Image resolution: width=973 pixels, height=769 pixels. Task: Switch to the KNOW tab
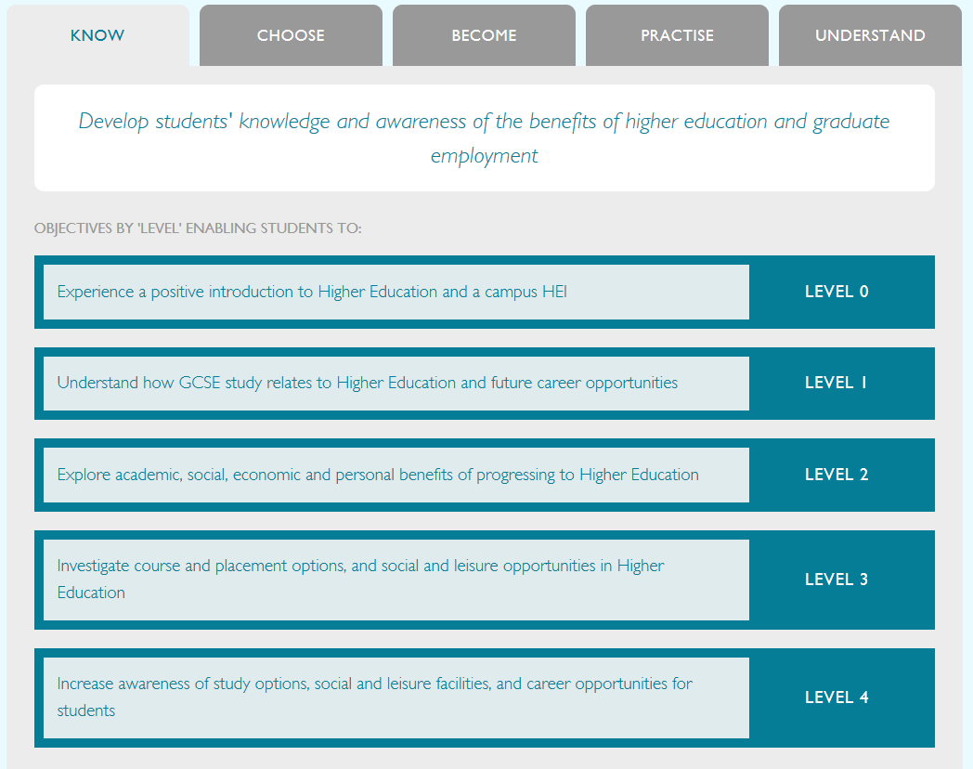[x=97, y=35]
